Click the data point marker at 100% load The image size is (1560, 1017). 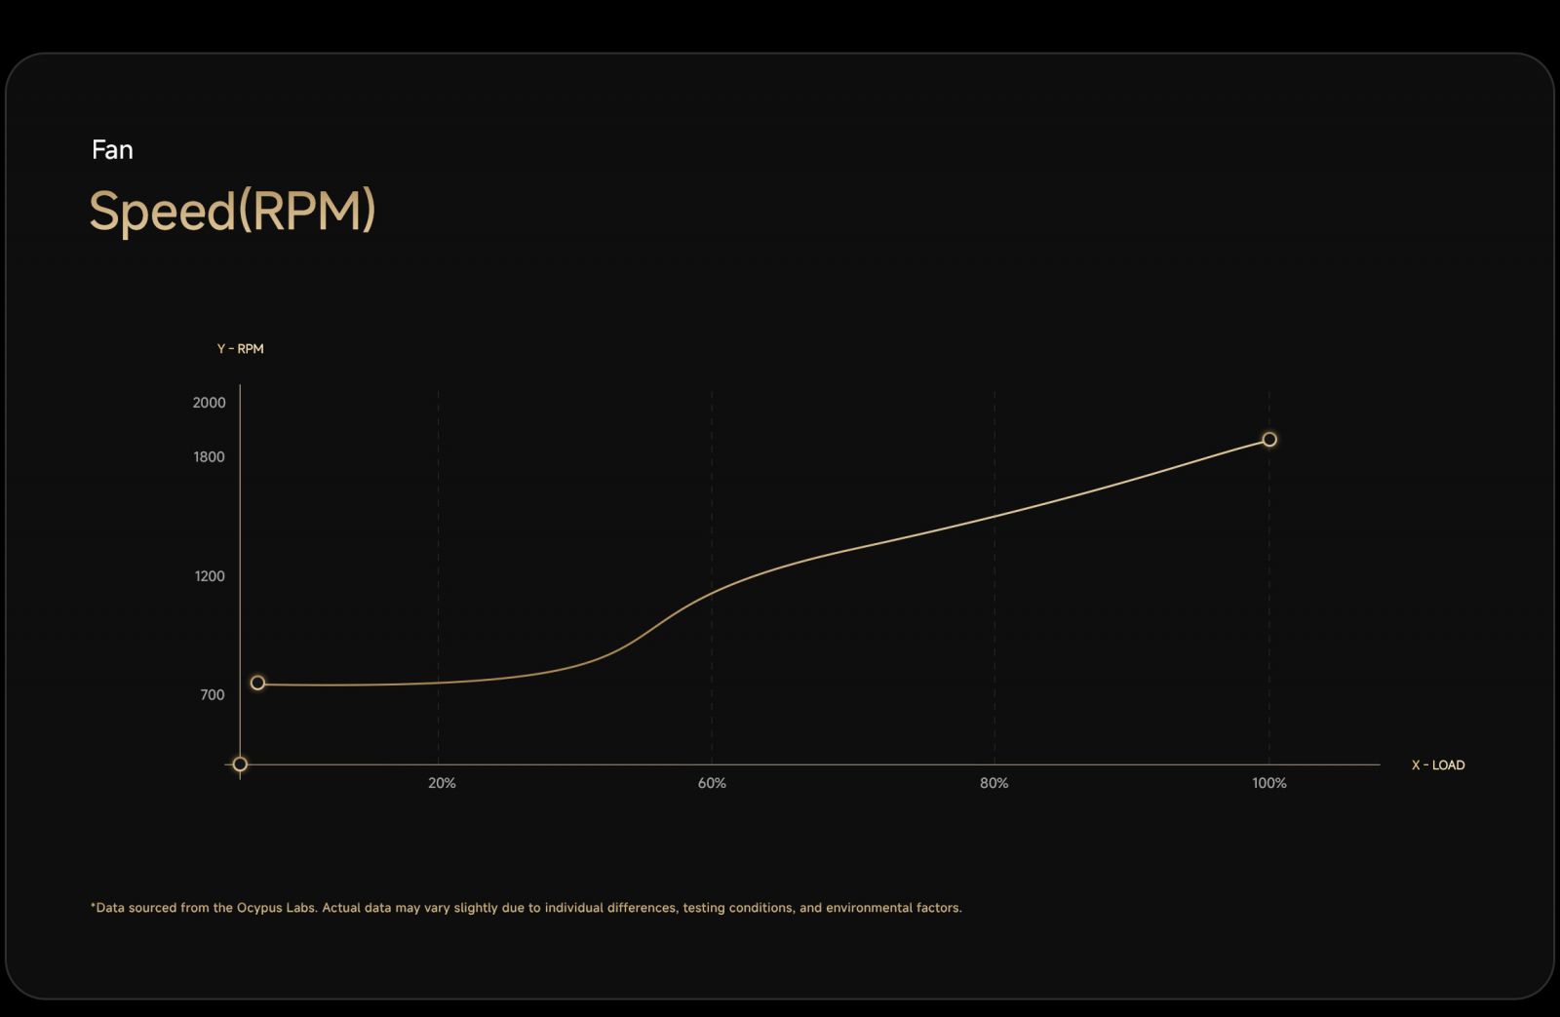(x=1268, y=440)
